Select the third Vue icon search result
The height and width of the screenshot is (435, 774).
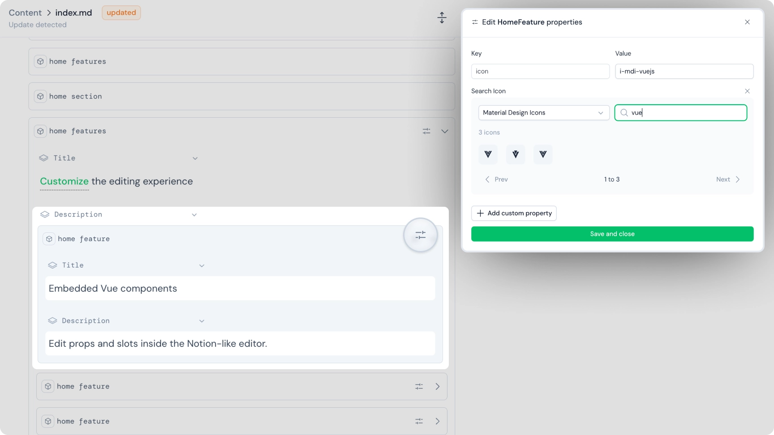pos(543,154)
